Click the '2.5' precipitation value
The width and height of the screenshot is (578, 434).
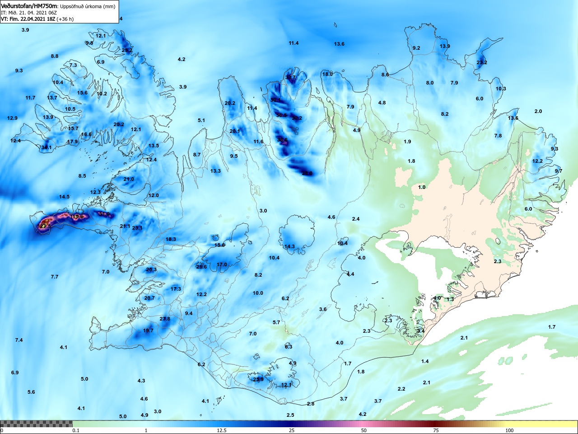point(290,415)
